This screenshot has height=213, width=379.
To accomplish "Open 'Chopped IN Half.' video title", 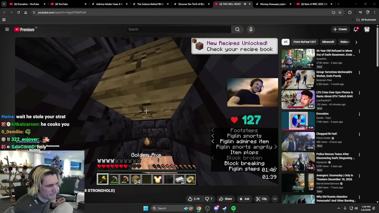I will 327,134.
